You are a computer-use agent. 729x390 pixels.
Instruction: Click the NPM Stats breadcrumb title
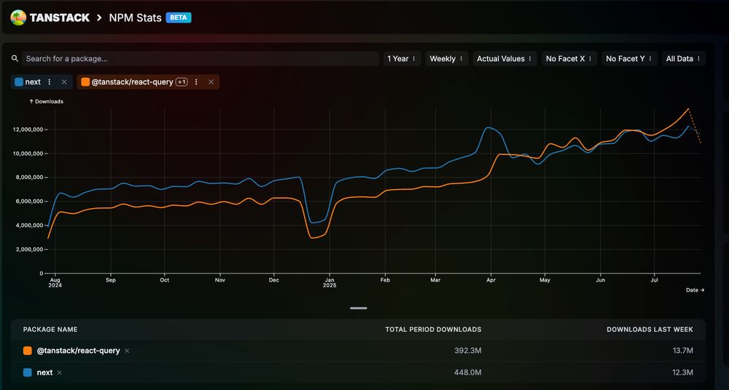tap(136, 17)
